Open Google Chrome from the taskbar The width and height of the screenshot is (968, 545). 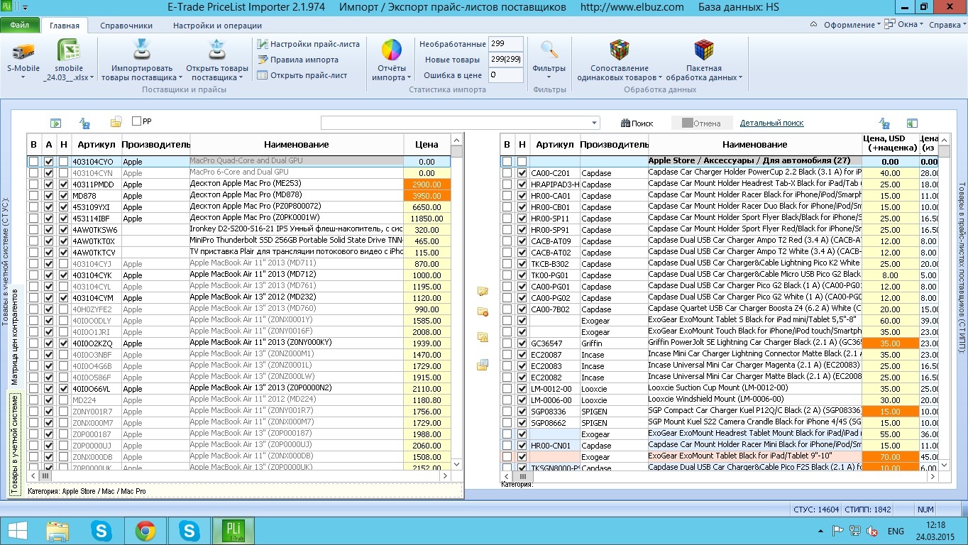pyautogui.click(x=145, y=531)
